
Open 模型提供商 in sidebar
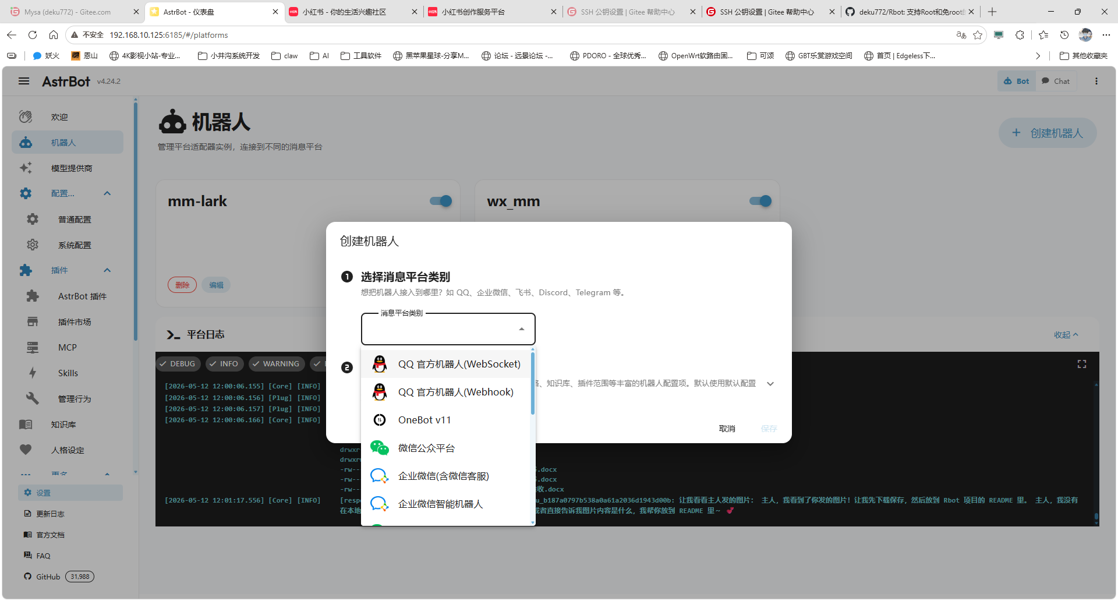68,168
